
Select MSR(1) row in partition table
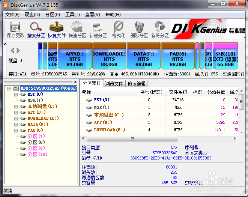(x=159, y=108)
